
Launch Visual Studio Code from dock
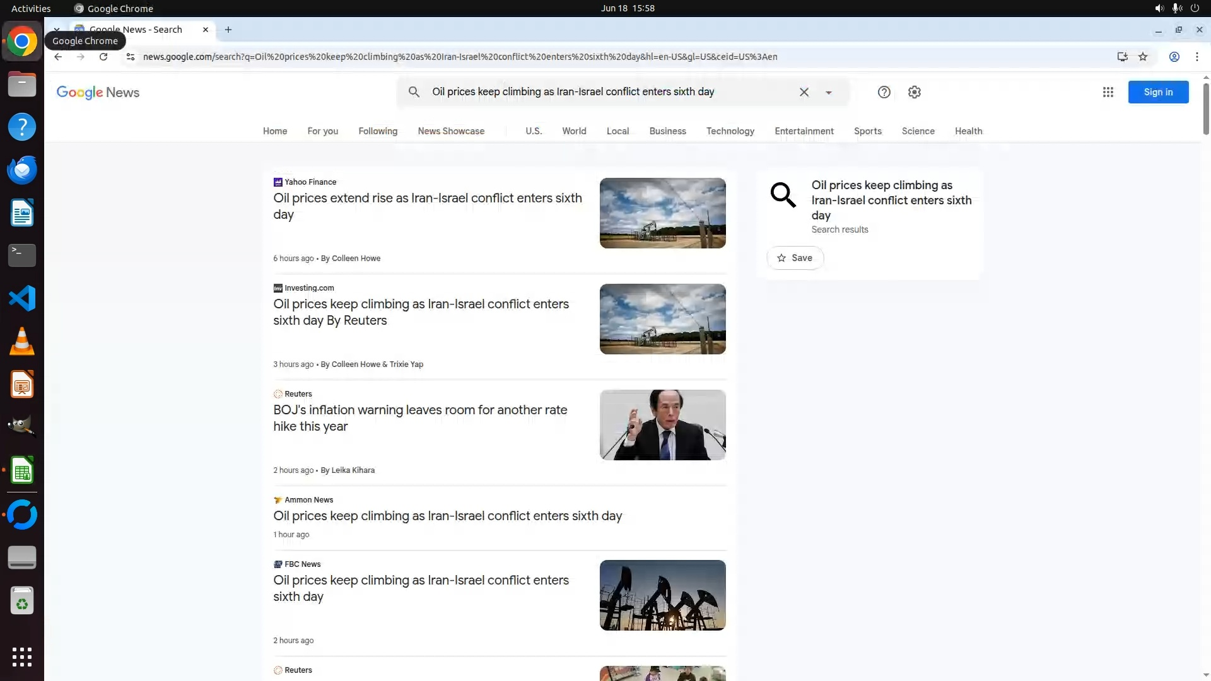(x=22, y=298)
